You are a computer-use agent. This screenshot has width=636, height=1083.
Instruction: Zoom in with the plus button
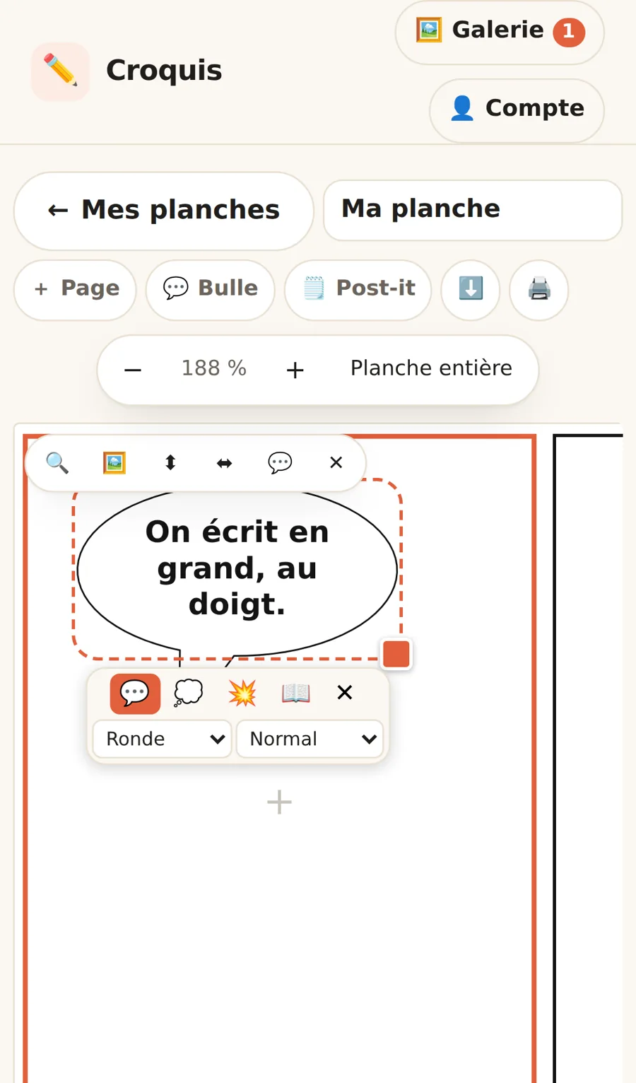click(x=295, y=370)
